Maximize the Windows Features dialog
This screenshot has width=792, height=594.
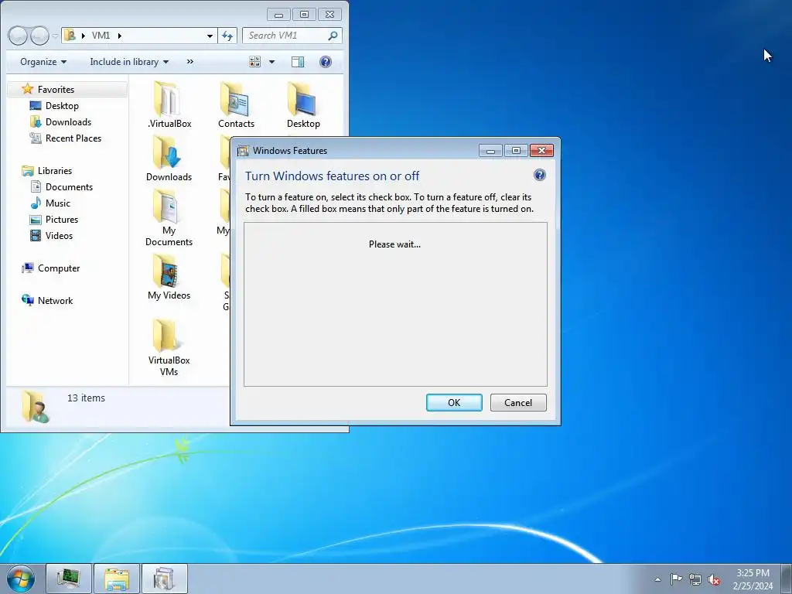tap(516, 151)
